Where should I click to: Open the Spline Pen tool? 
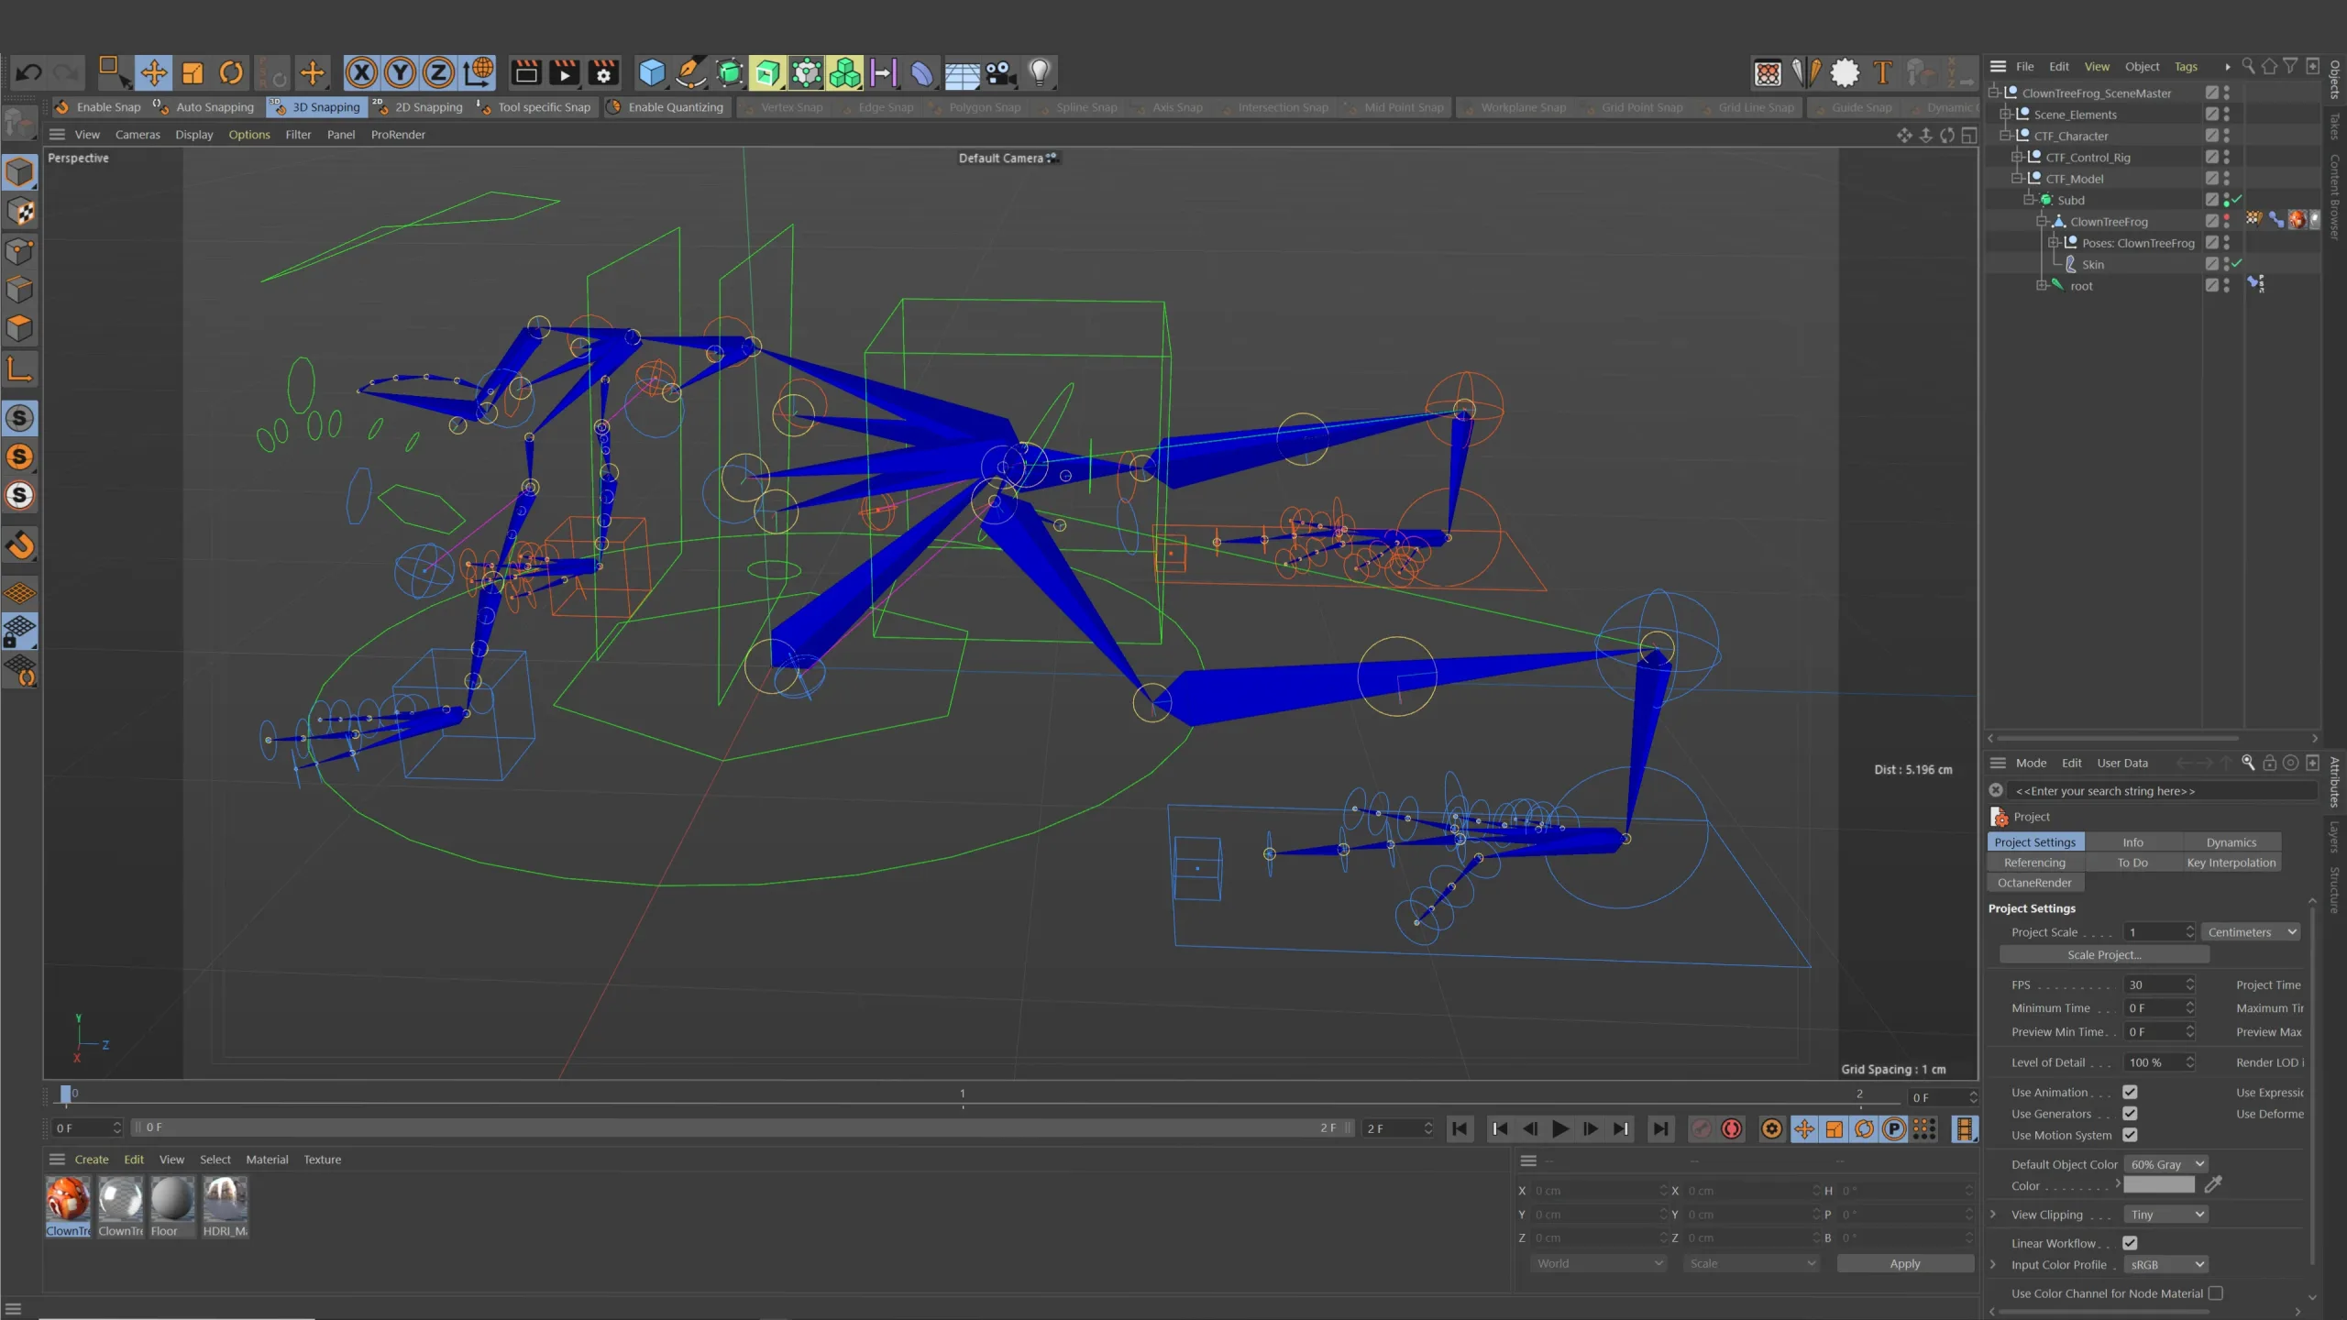[x=690, y=72]
